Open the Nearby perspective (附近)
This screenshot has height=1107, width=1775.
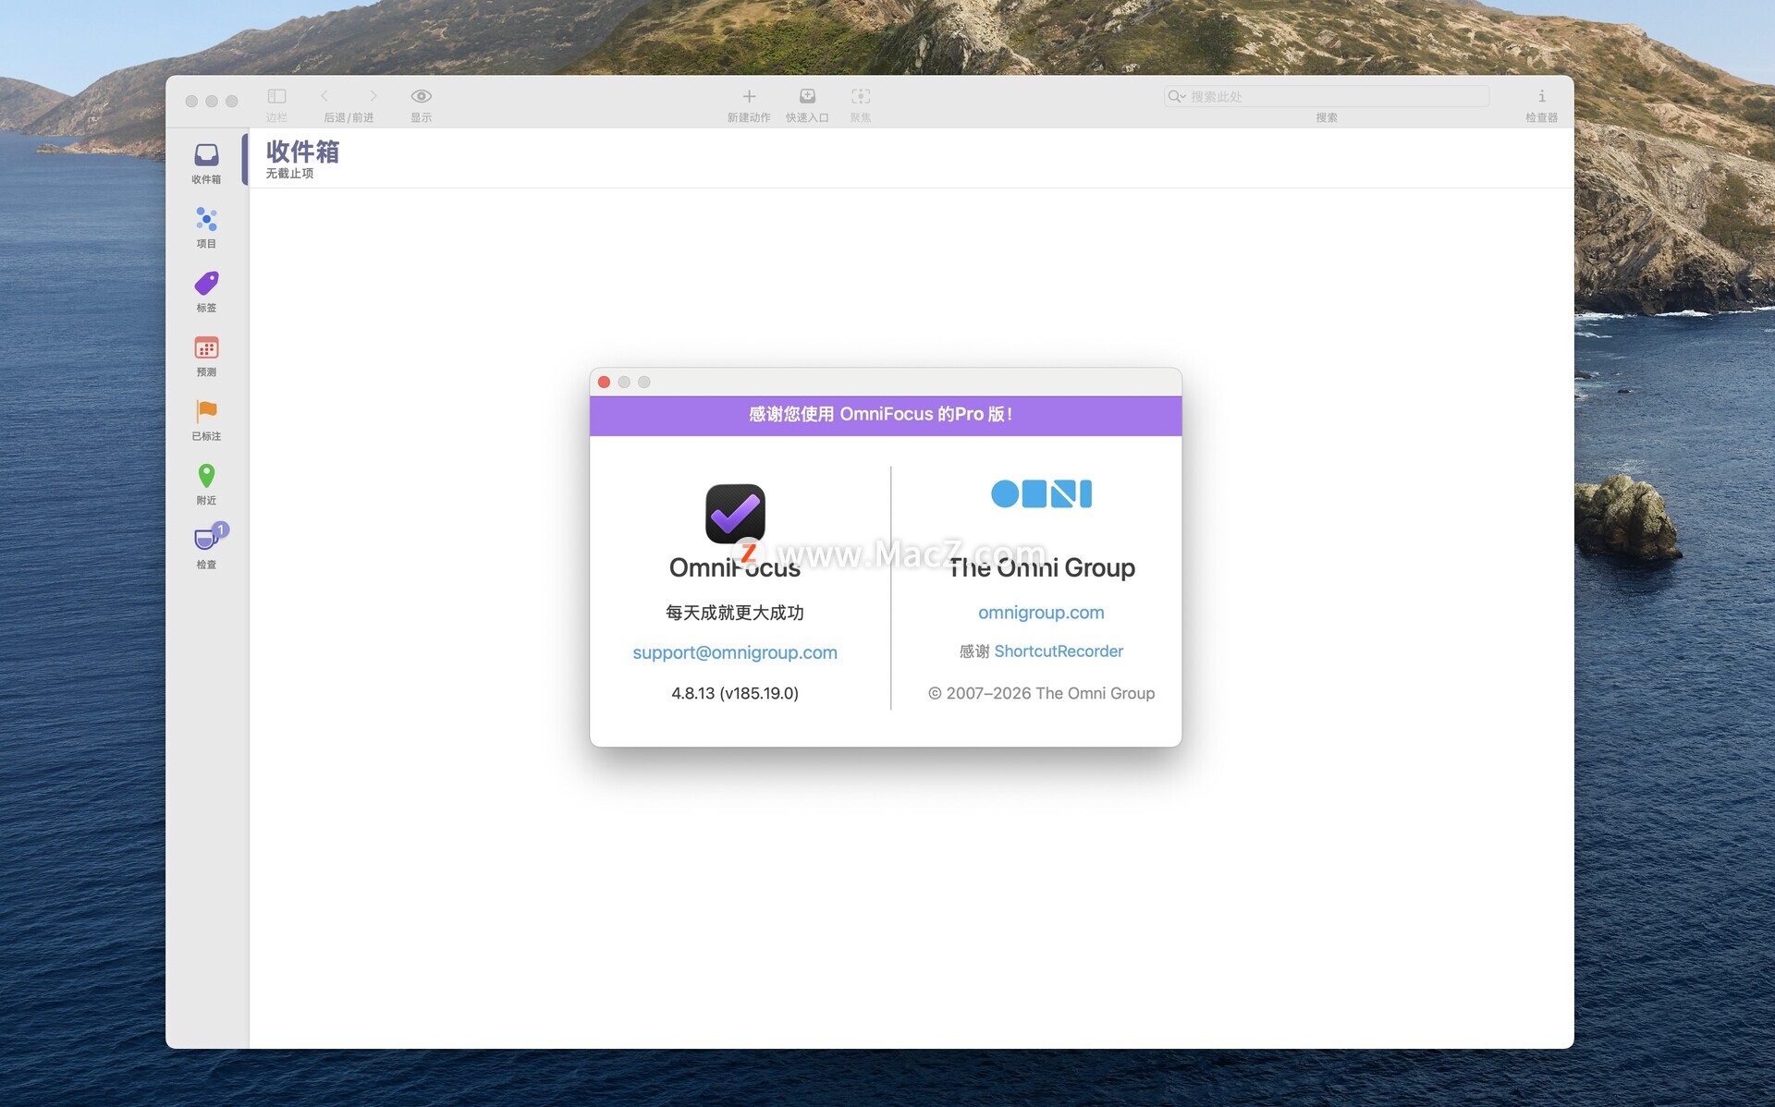[x=206, y=484]
